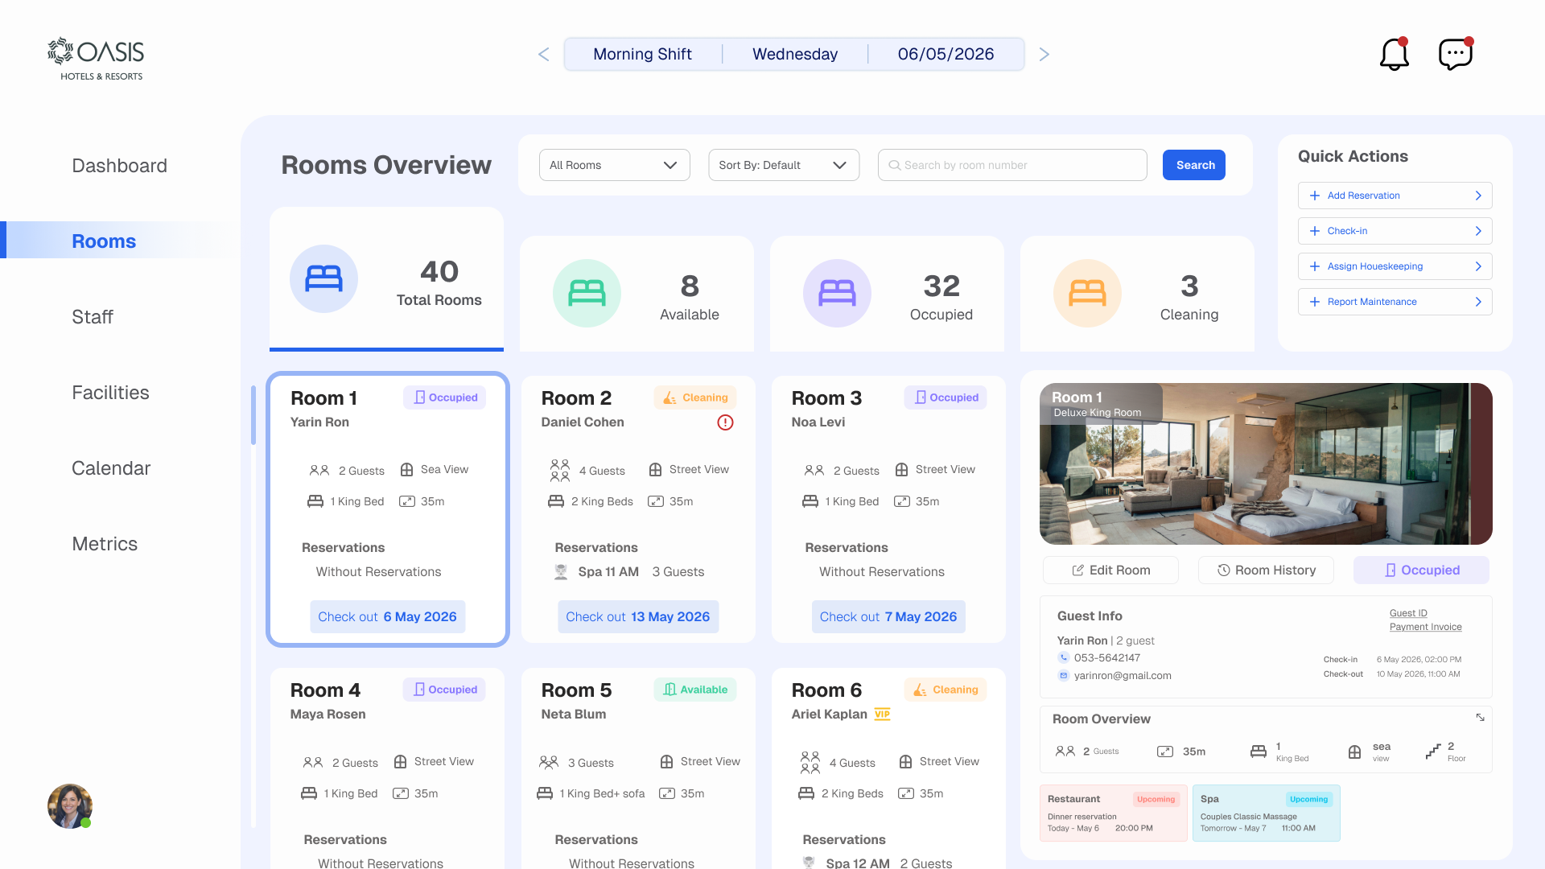Click the red alert icon on Room 2
Screen dimensions: 1545x869
[725, 422]
